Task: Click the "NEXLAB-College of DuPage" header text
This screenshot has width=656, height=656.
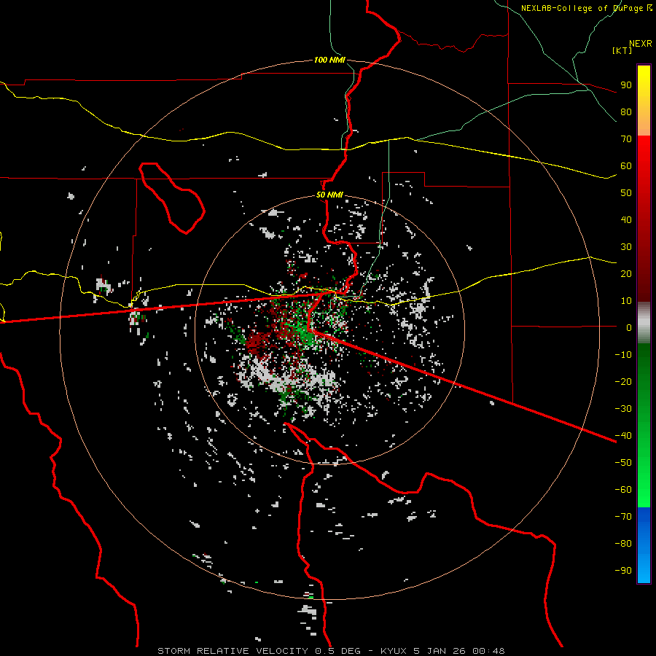Action: (x=583, y=8)
